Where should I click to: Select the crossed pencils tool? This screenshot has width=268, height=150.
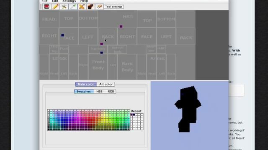(82, 7)
